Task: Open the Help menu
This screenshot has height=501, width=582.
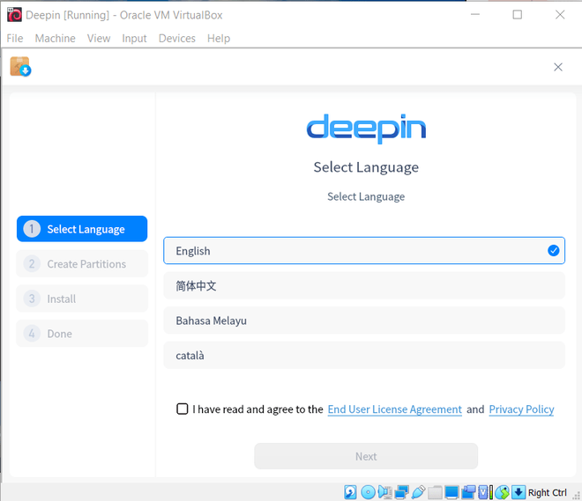Action: tap(219, 38)
